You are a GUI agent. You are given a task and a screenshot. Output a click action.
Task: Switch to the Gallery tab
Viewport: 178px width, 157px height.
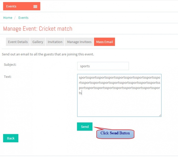[38, 42]
